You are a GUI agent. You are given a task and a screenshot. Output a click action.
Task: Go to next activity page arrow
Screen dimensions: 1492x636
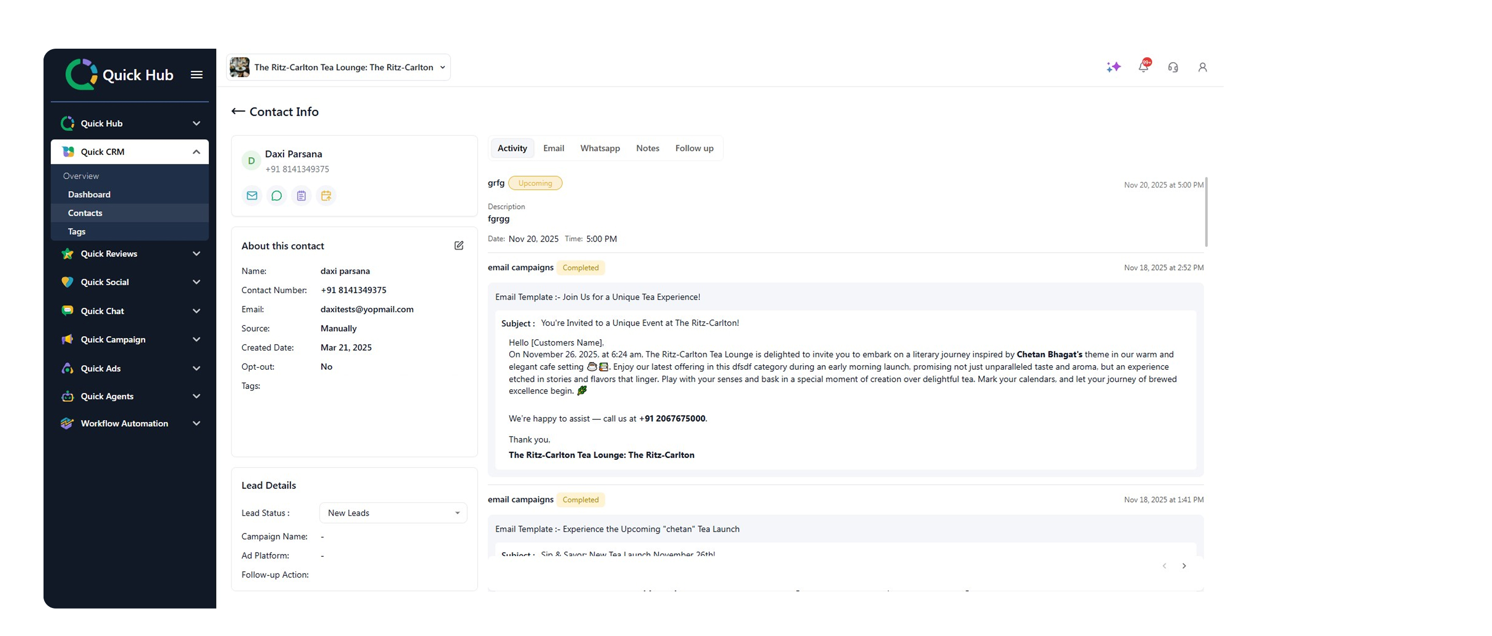pos(1184,566)
